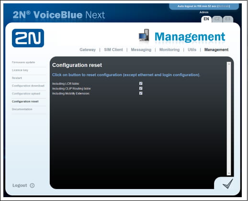The image size is (248, 201).
Task: Select the Management menu item
Action: (x=216, y=50)
